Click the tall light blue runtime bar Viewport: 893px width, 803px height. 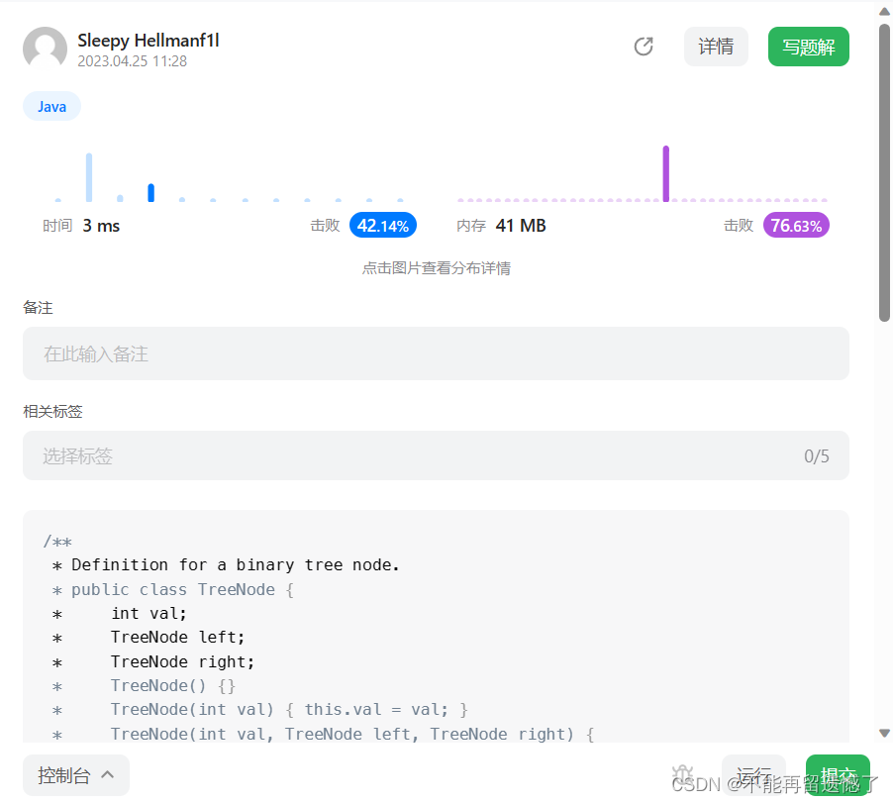89,177
